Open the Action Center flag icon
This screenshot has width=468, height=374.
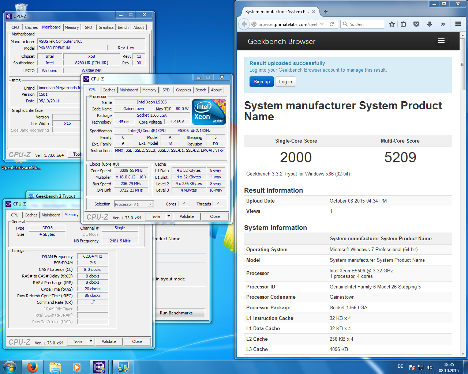[x=412, y=367]
